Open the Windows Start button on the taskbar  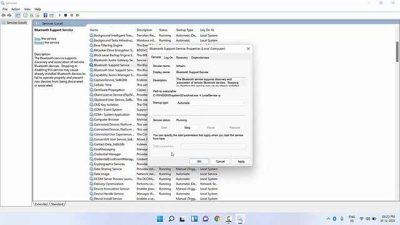point(160,219)
